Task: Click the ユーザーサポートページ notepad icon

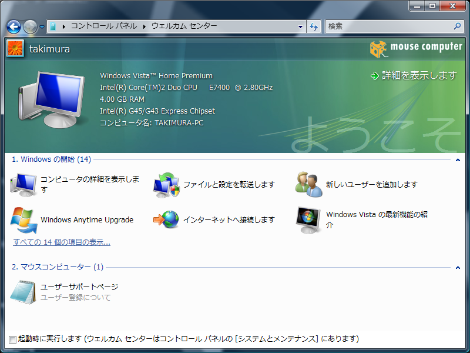Action: point(23,292)
